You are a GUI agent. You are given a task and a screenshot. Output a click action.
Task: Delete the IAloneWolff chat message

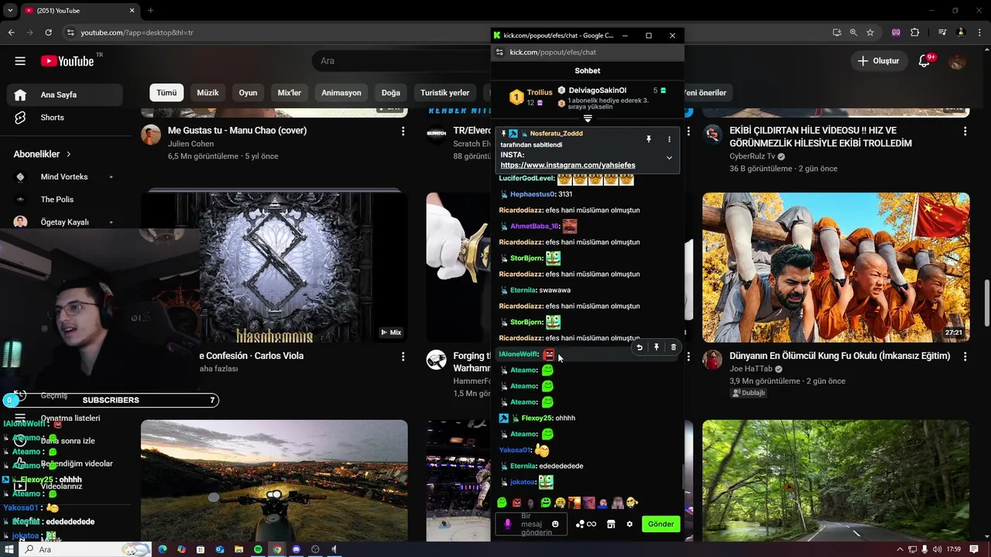[x=673, y=347]
